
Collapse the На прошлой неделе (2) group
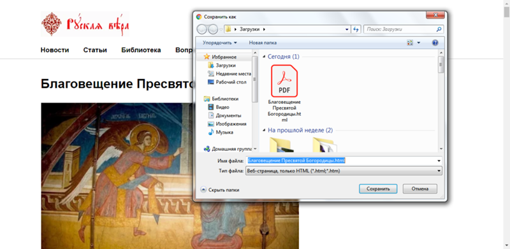point(264,131)
